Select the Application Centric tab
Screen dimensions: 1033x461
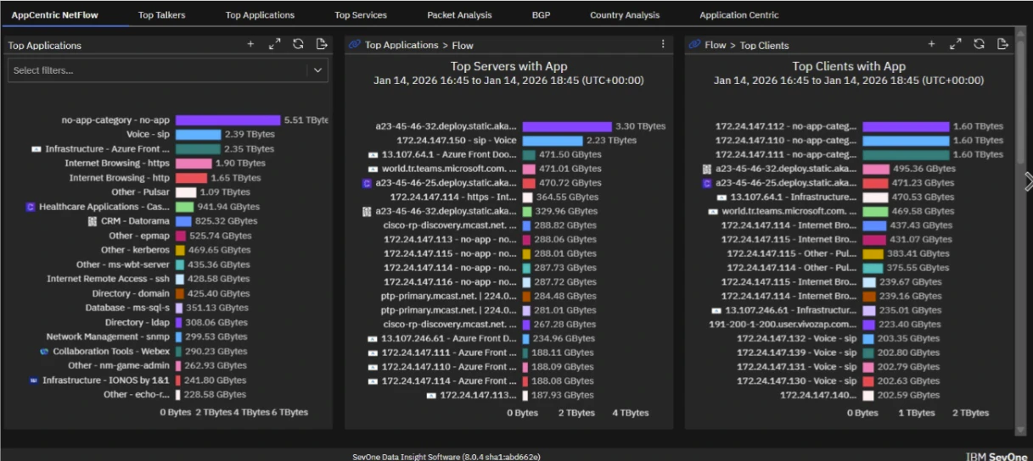tap(738, 14)
